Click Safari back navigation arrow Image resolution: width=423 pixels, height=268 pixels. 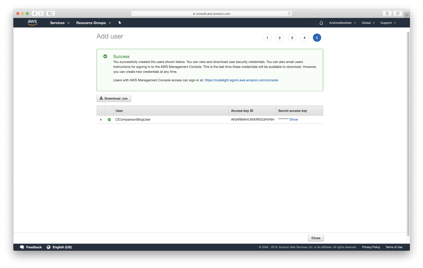(35, 13)
